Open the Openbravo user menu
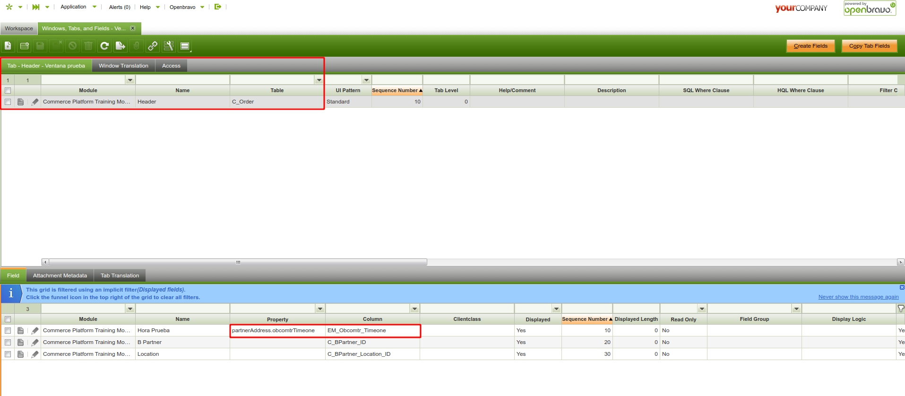Screen dimensions: 905x396 (x=187, y=7)
